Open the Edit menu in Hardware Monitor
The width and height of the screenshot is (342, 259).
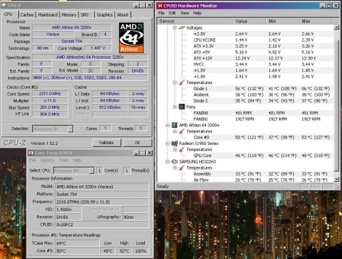click(172, 13)
